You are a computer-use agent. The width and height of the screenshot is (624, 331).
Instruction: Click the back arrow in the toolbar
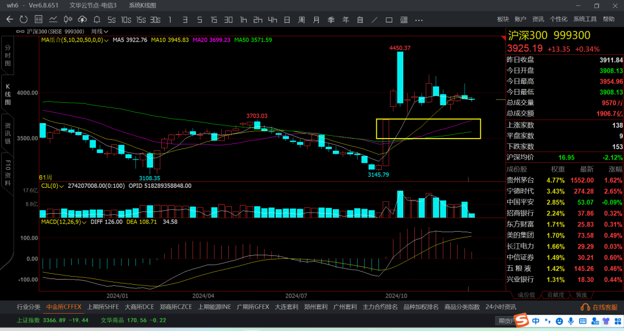point(9,20)
